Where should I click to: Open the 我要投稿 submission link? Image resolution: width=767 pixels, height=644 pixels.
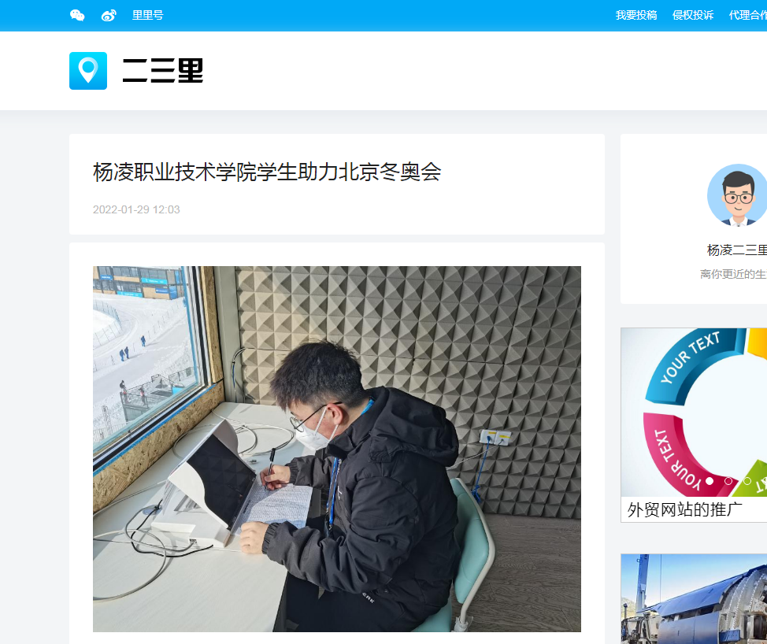[x=636, y=15]
